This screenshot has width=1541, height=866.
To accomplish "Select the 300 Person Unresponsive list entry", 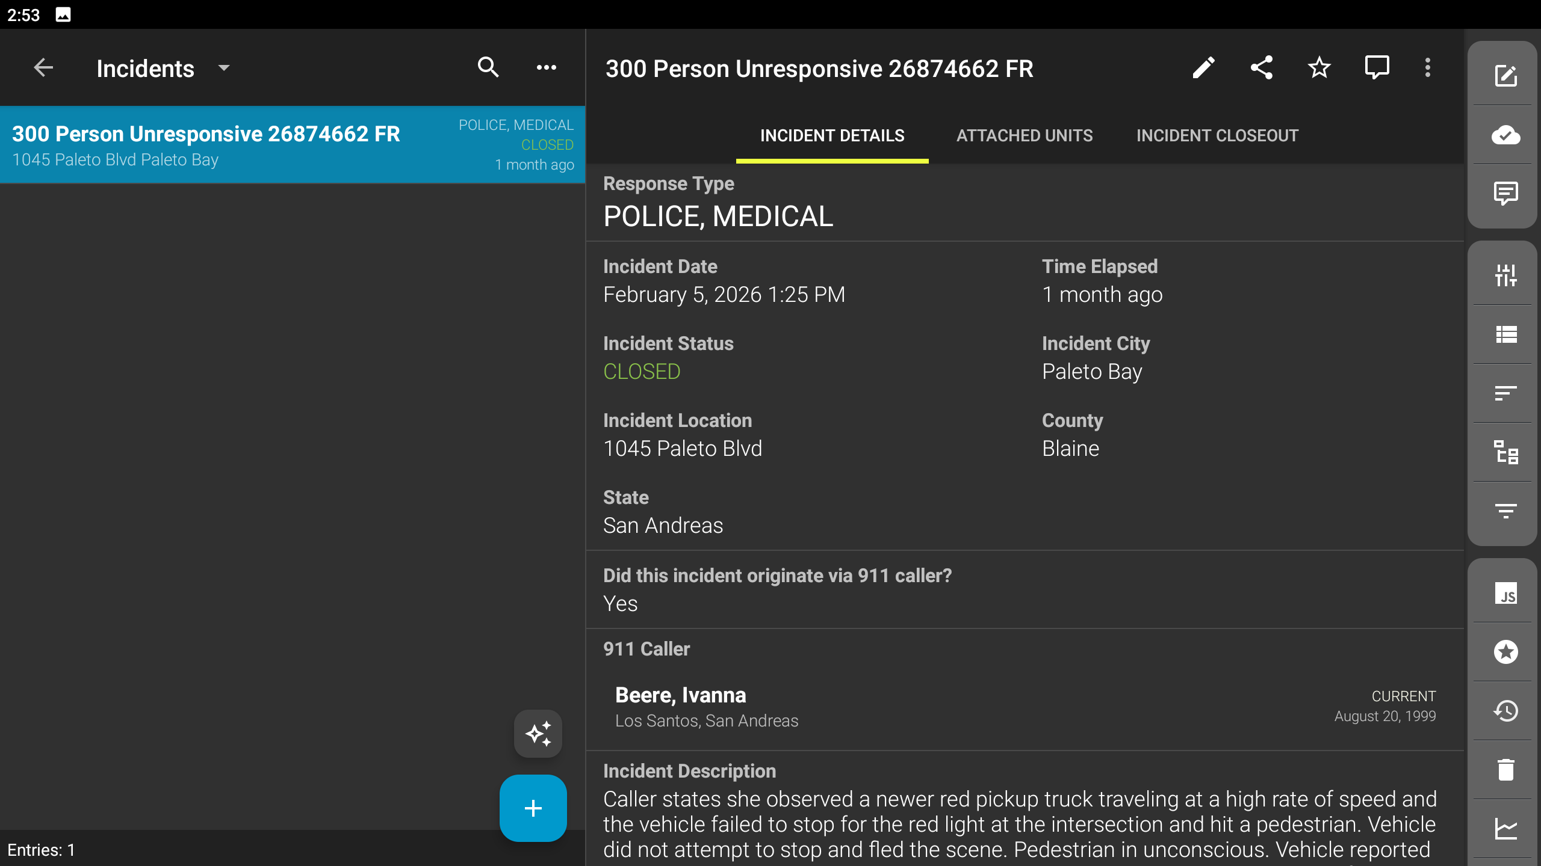I will tap(293, 145).
